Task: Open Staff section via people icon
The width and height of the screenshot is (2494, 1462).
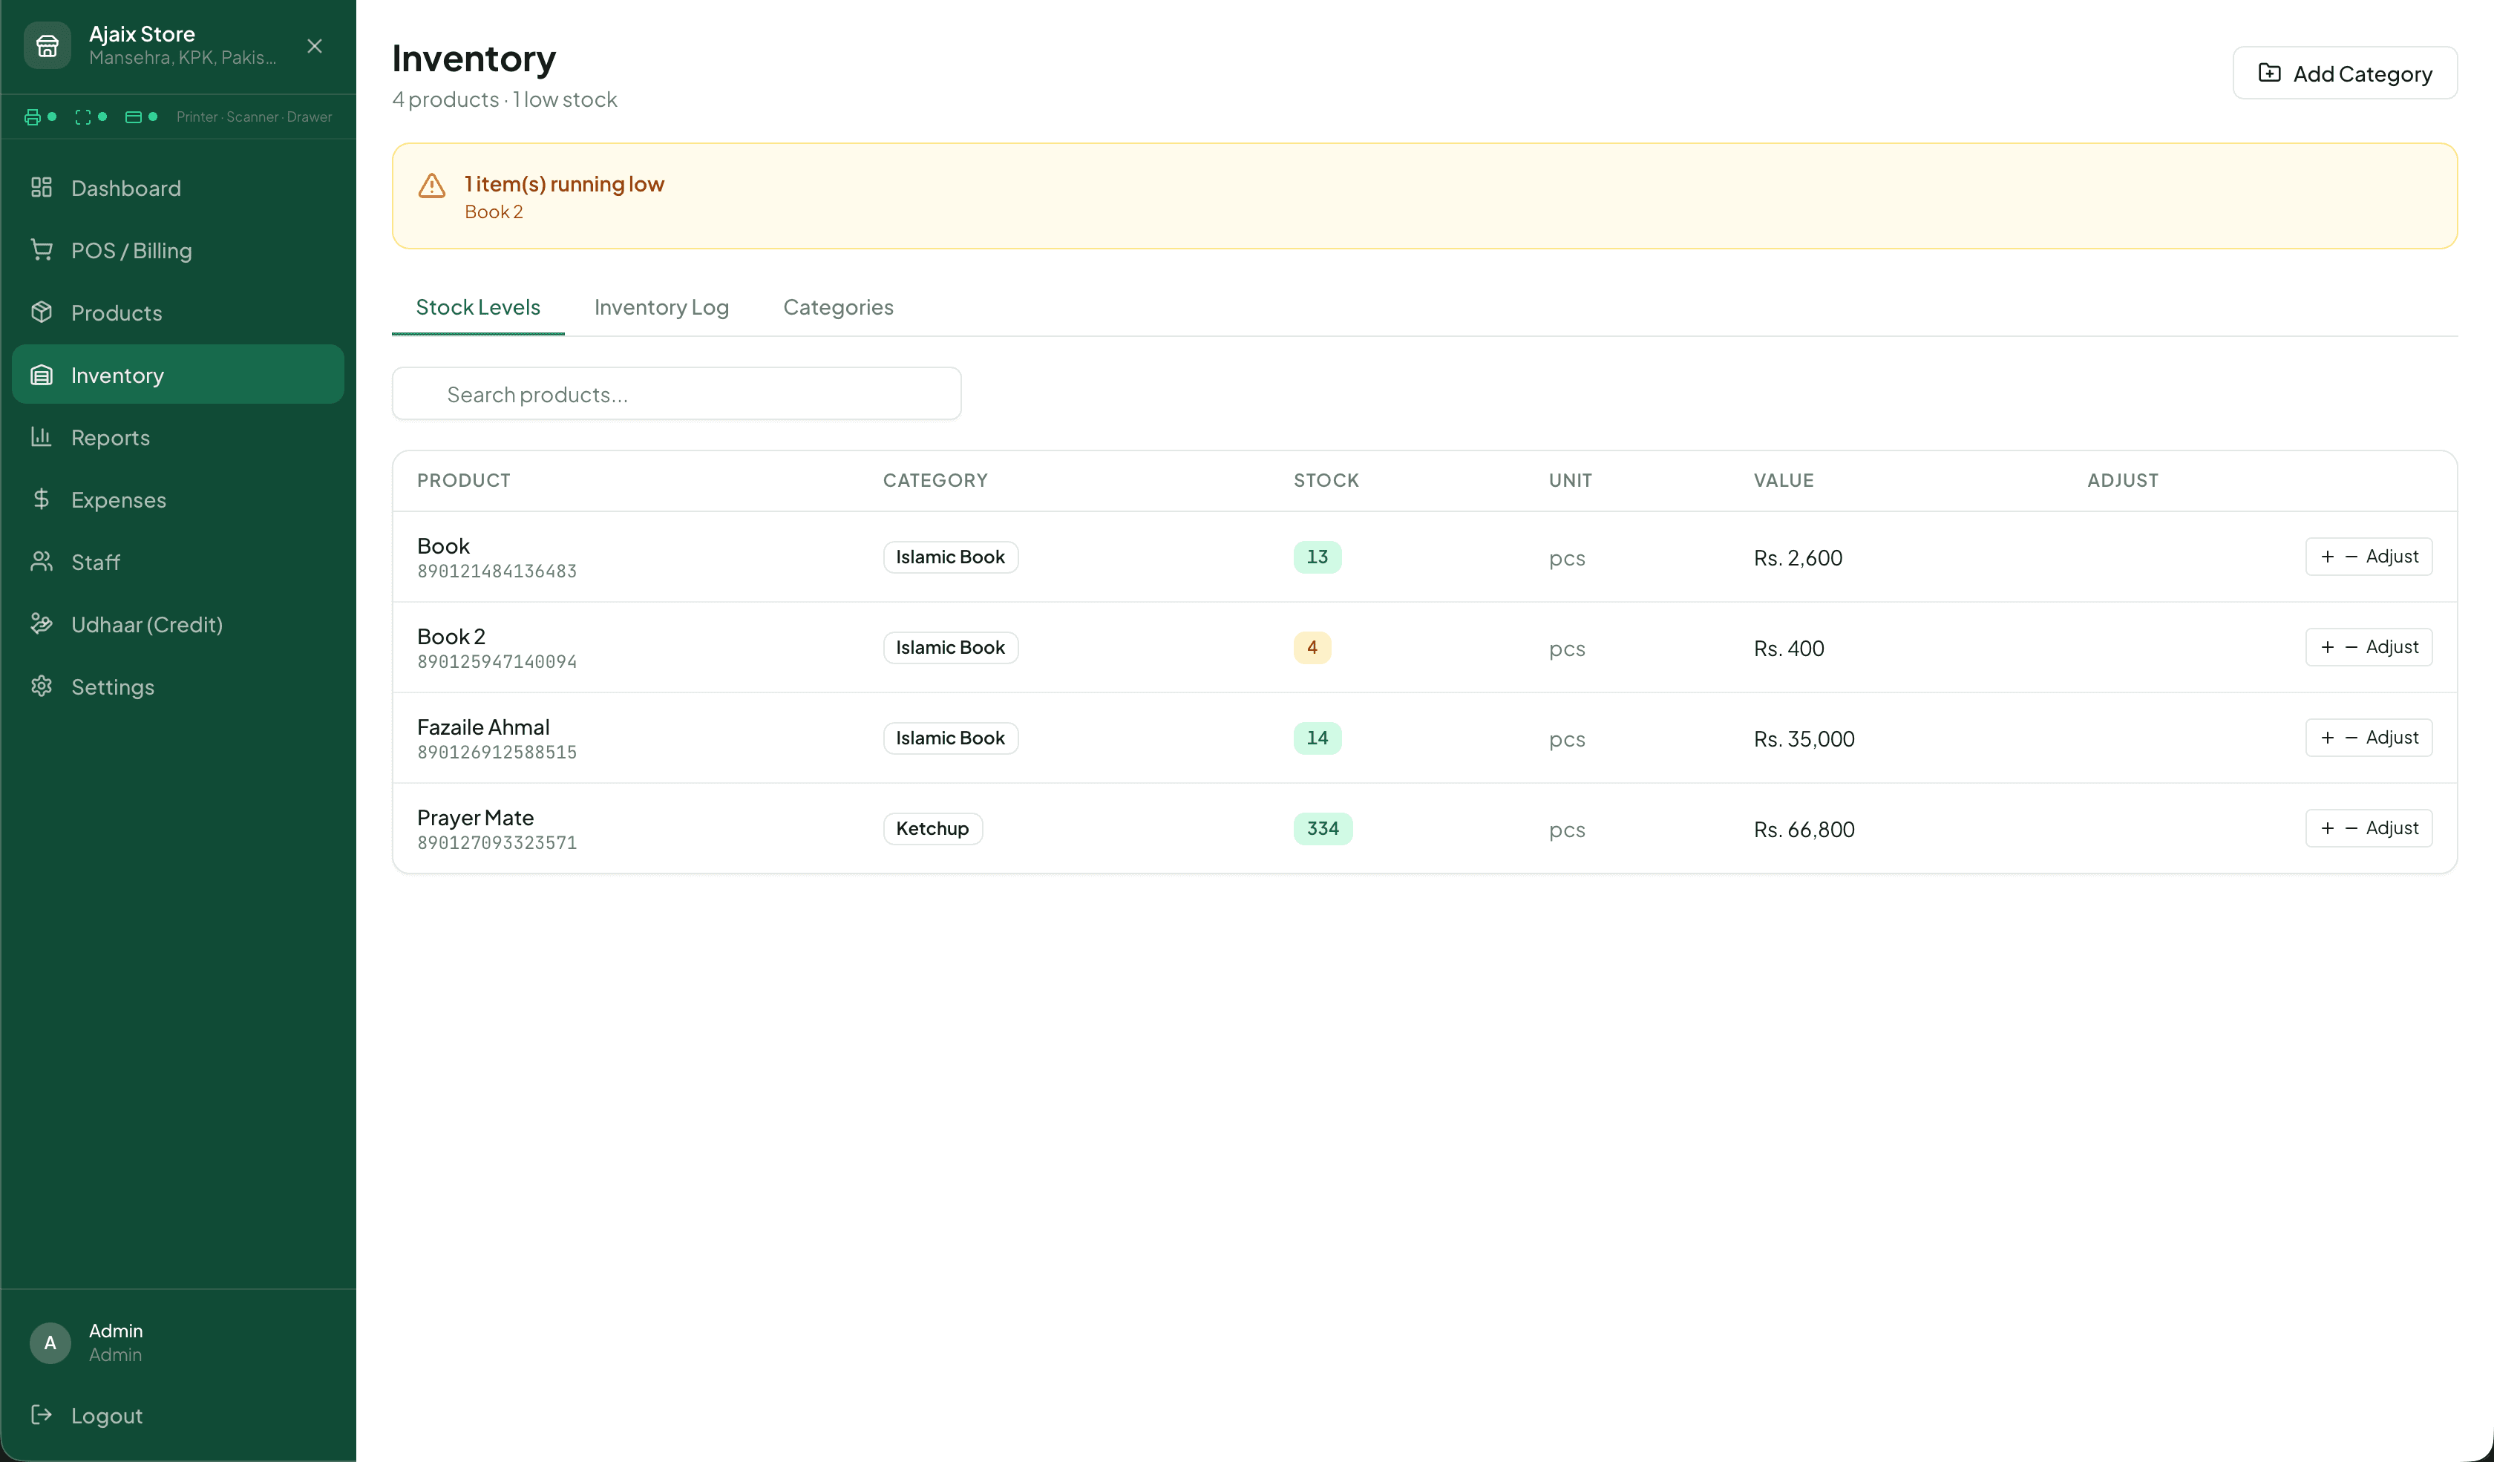Action: pyautogui.click(x=42, y=562)
